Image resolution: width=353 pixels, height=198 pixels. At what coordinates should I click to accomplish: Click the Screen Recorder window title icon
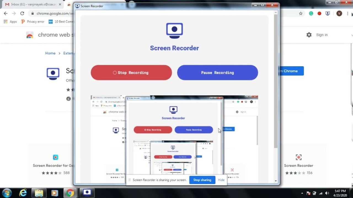77,6
